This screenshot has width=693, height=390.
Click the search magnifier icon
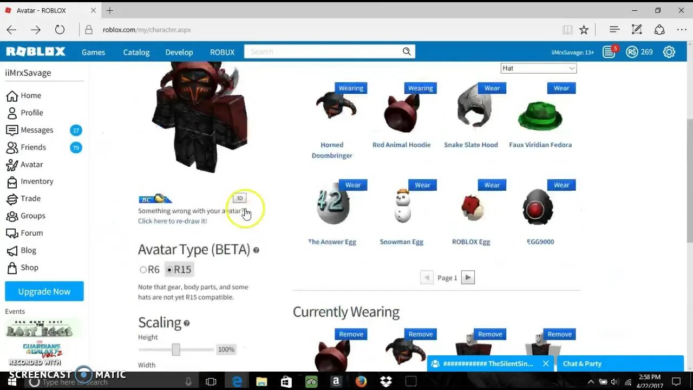tap(407, 51)
